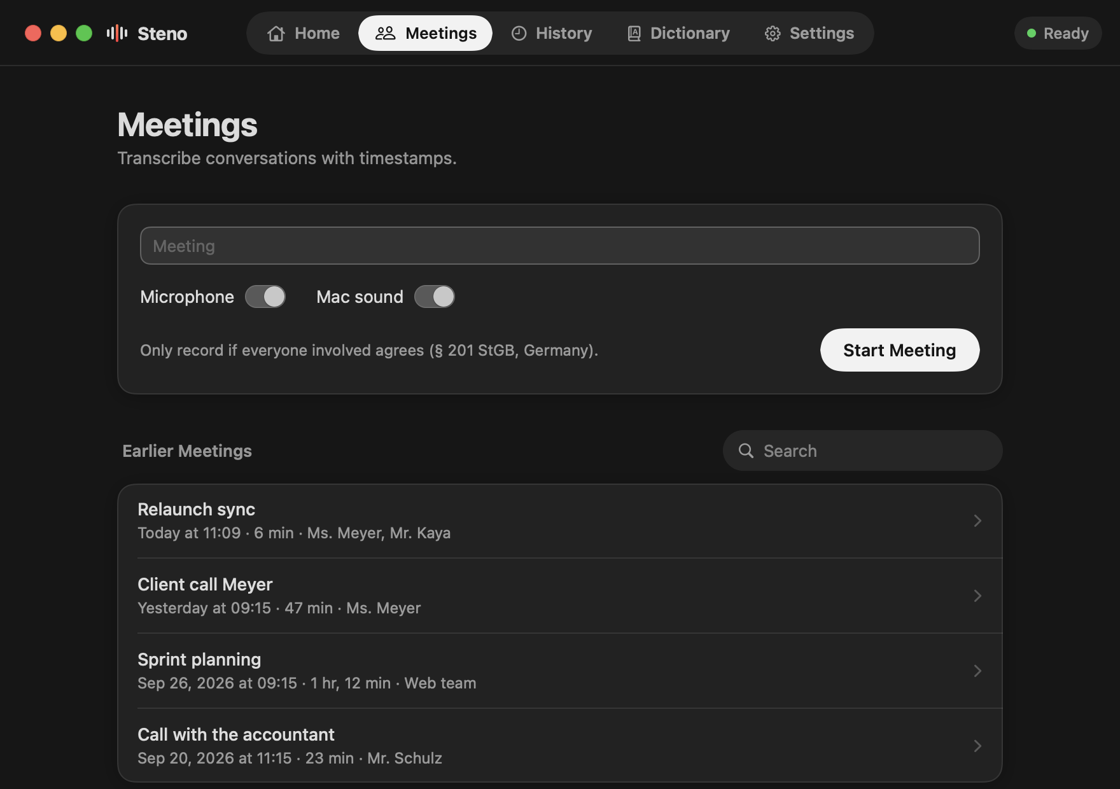Open Client call Meyer via its chevron

click(977, 596)
